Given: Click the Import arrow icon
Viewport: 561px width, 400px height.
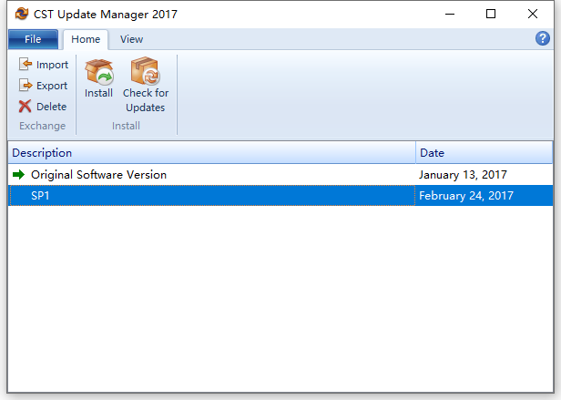Looking at the screenshot, I should coord(25,64).
